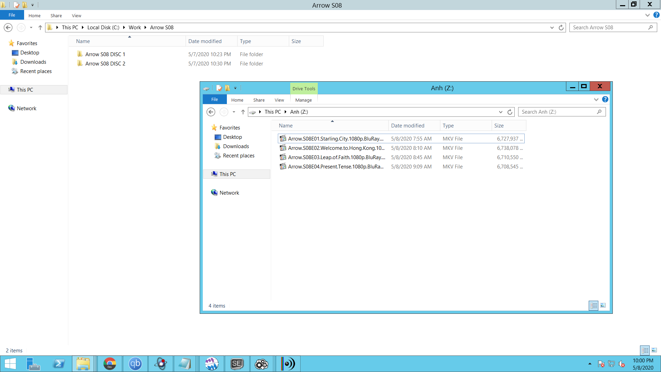This screenshot has width=661, height=372.
Task: Expand address history dropdown in Anh (Z:) window
Action: [501, 112]
